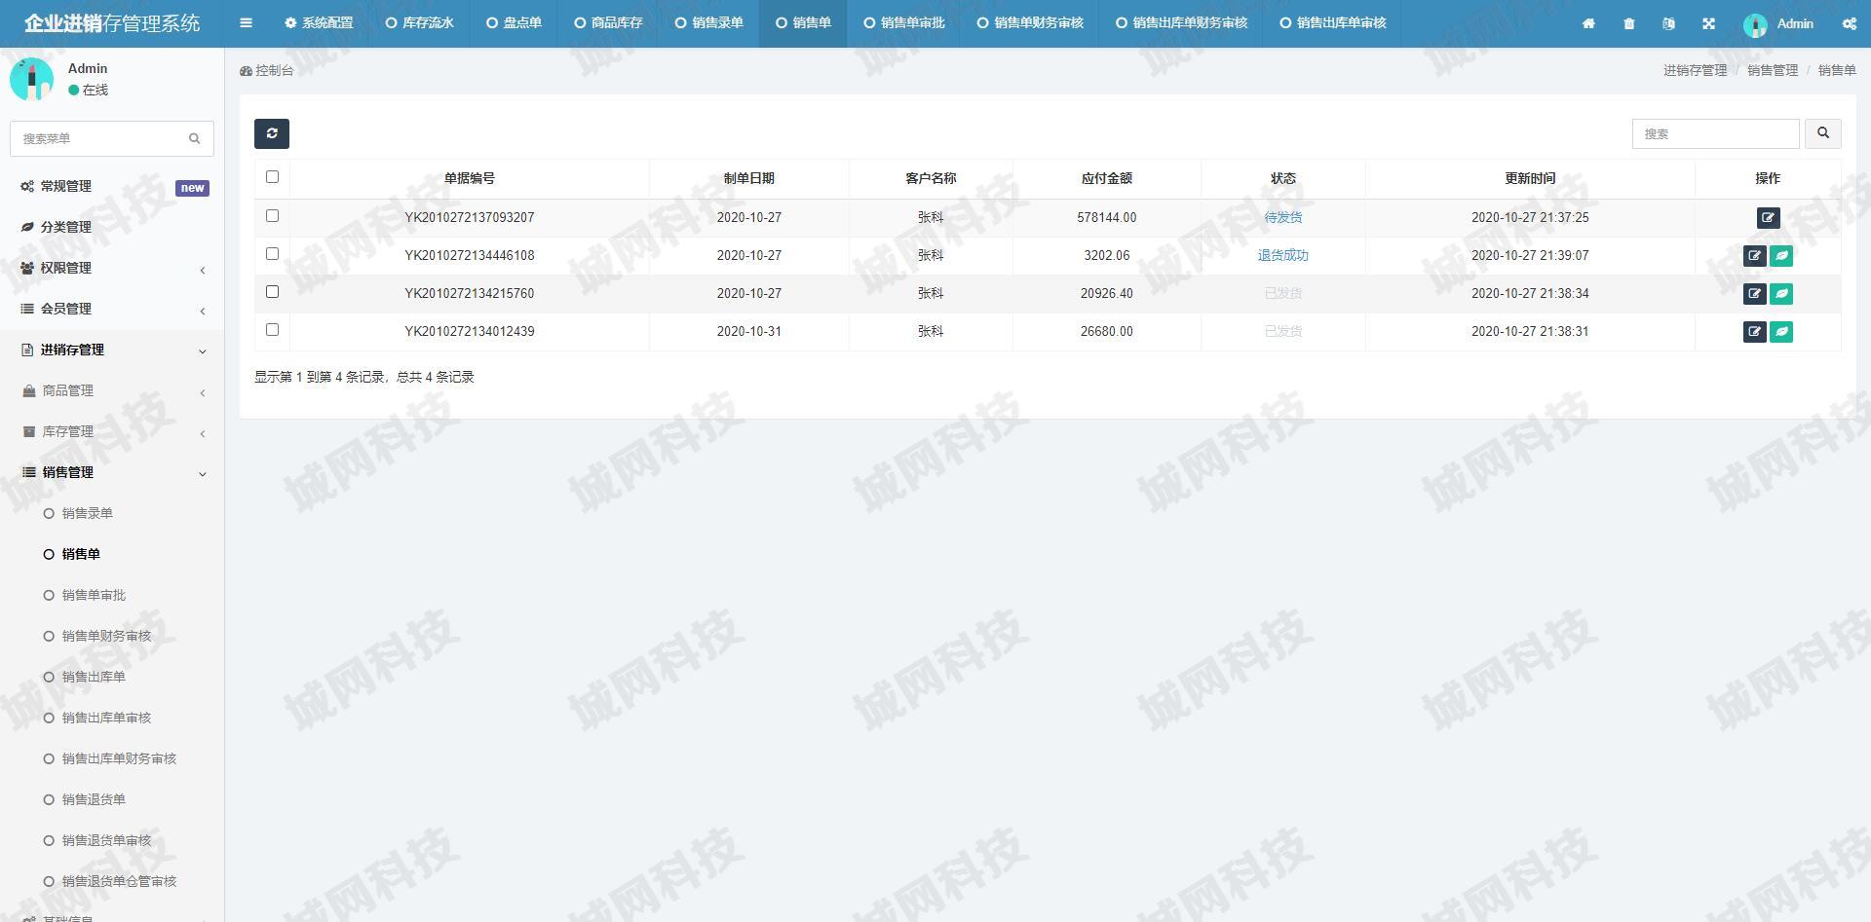Sort by the 应付金额 column header
Viewport: 1871px width, 922px height.
(x=1106, y=179)
